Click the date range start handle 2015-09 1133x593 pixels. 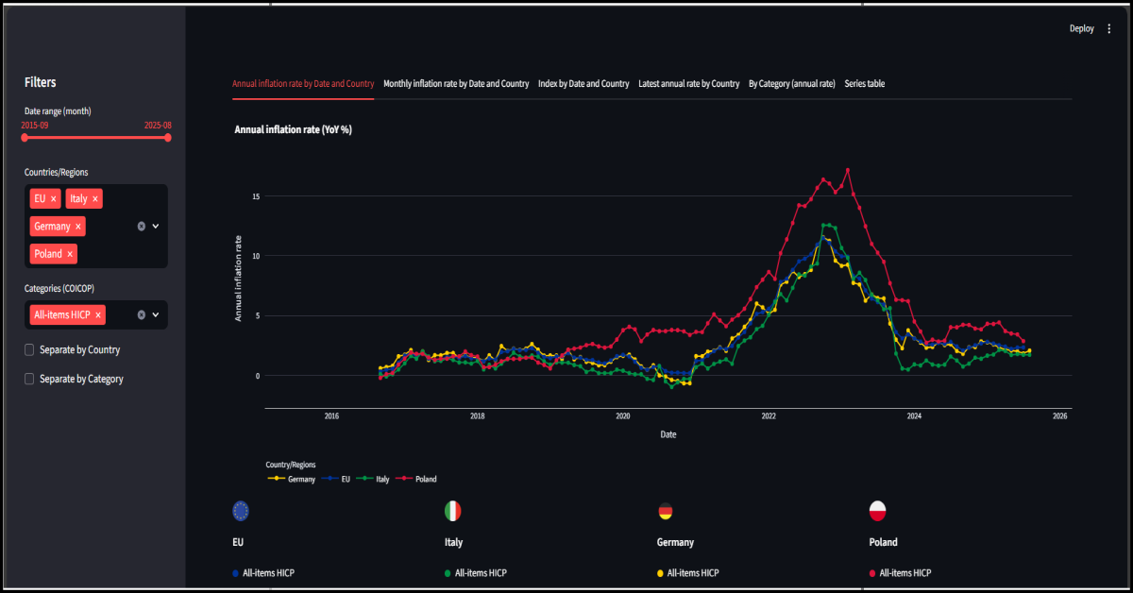click(x=25, y=138)
